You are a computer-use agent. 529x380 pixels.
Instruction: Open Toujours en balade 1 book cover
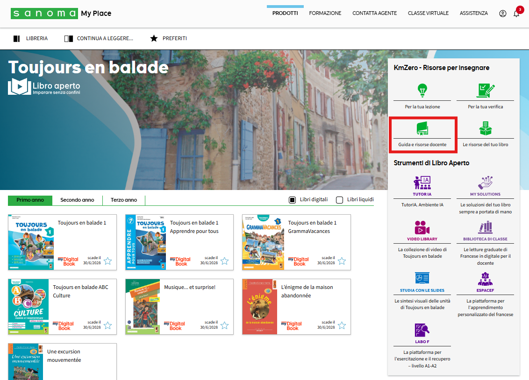pos(31,242)
